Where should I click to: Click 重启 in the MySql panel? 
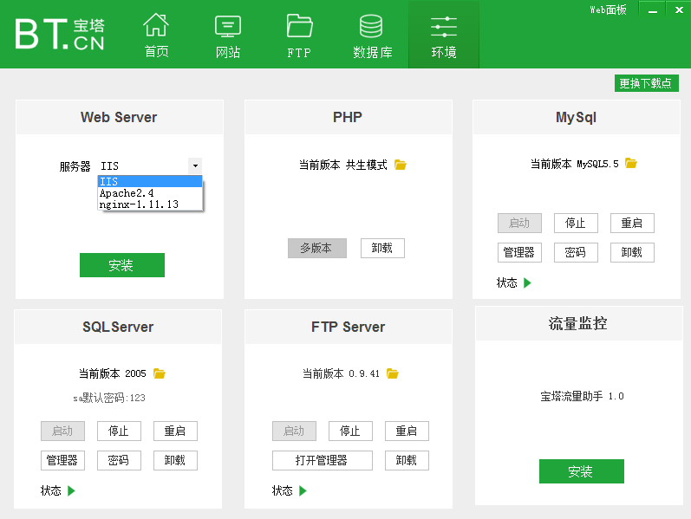[x=632, y=223]
